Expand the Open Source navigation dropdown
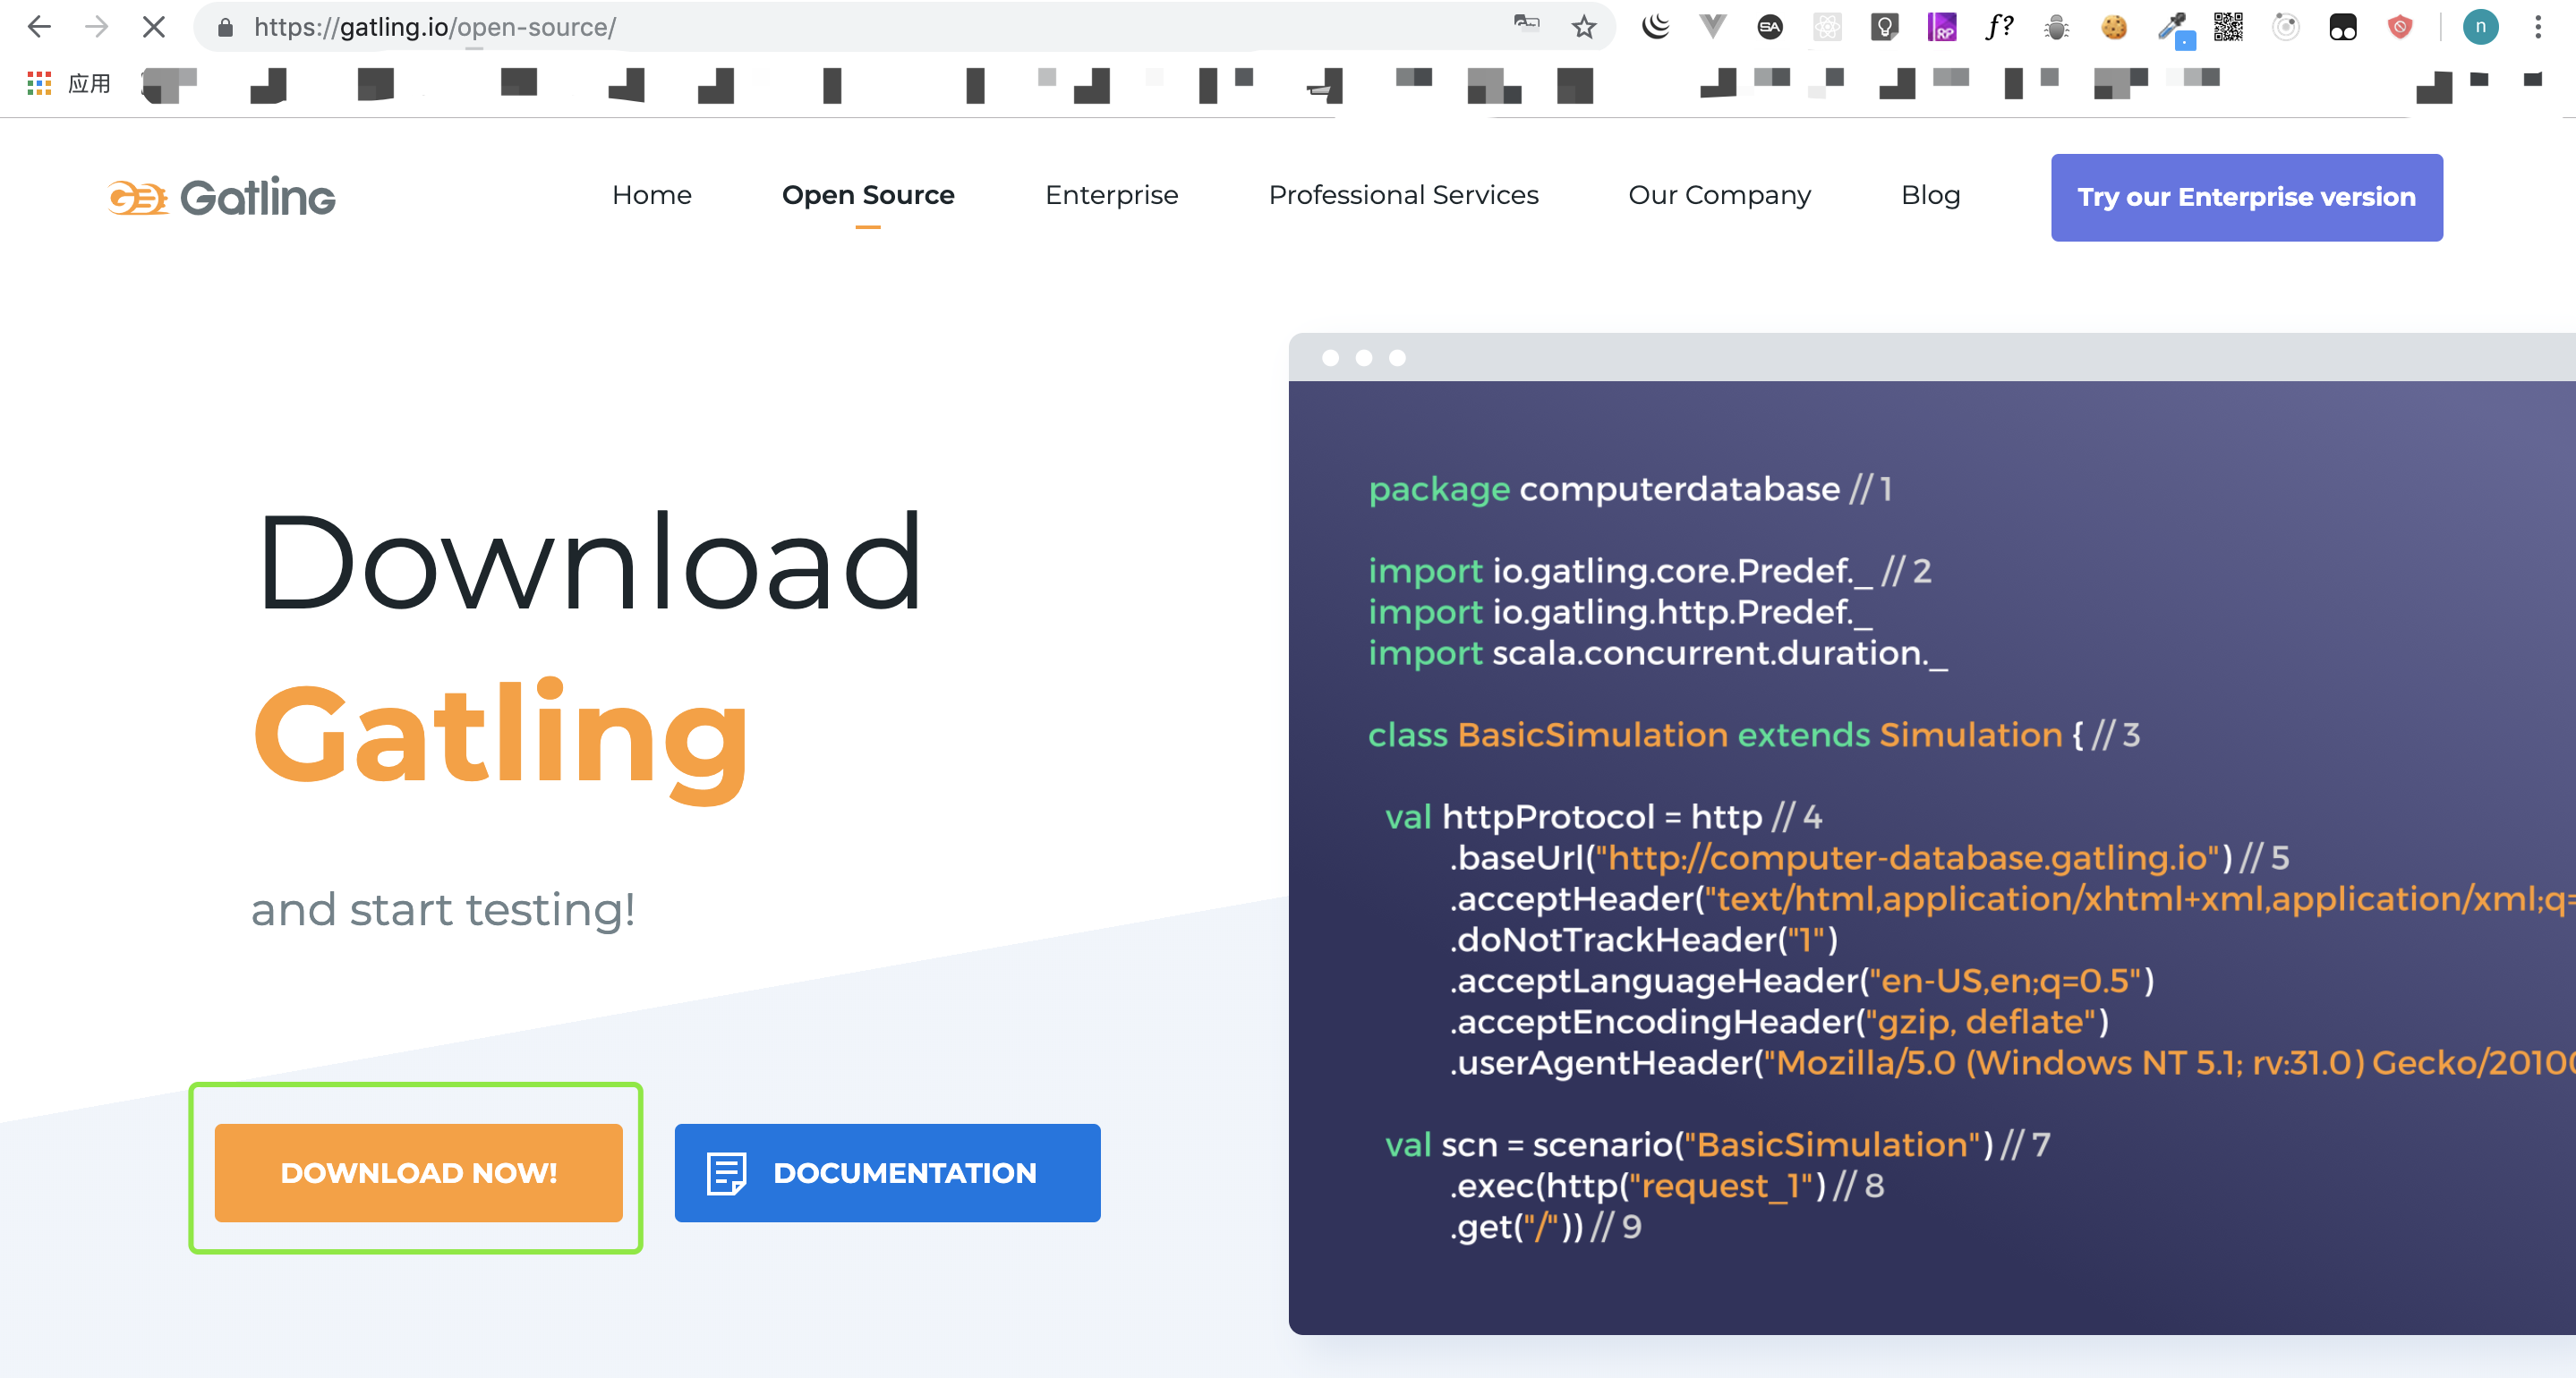The image size is (2576, 1378). pos(867,196)
